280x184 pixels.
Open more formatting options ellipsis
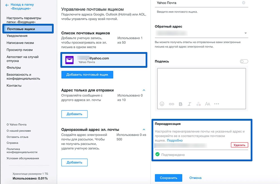coord(217,104)
